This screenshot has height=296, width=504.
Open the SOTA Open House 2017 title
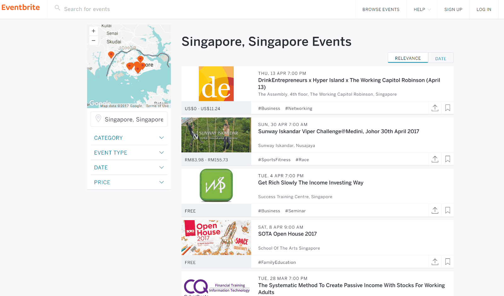pyautogui.click(x=288, y=234)
